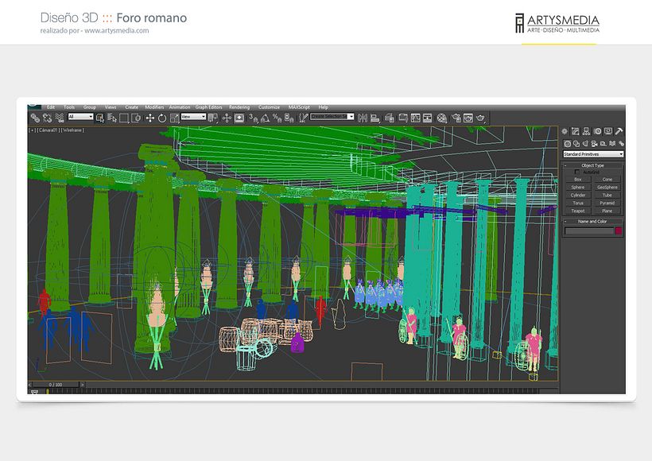Click the object name input field
Viewport: 652px width, 461px height.
click(x=589, y=230)
